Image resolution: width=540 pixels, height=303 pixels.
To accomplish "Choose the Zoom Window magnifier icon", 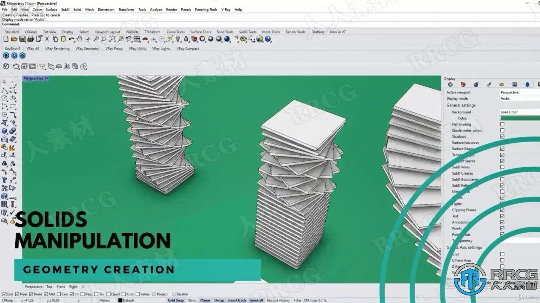I will point(104,39).
